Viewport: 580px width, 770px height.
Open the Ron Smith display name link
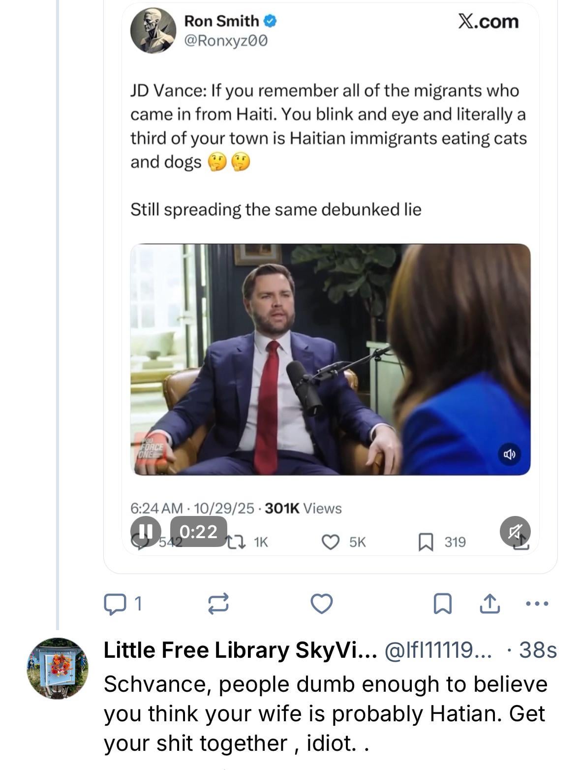(221, 21)
